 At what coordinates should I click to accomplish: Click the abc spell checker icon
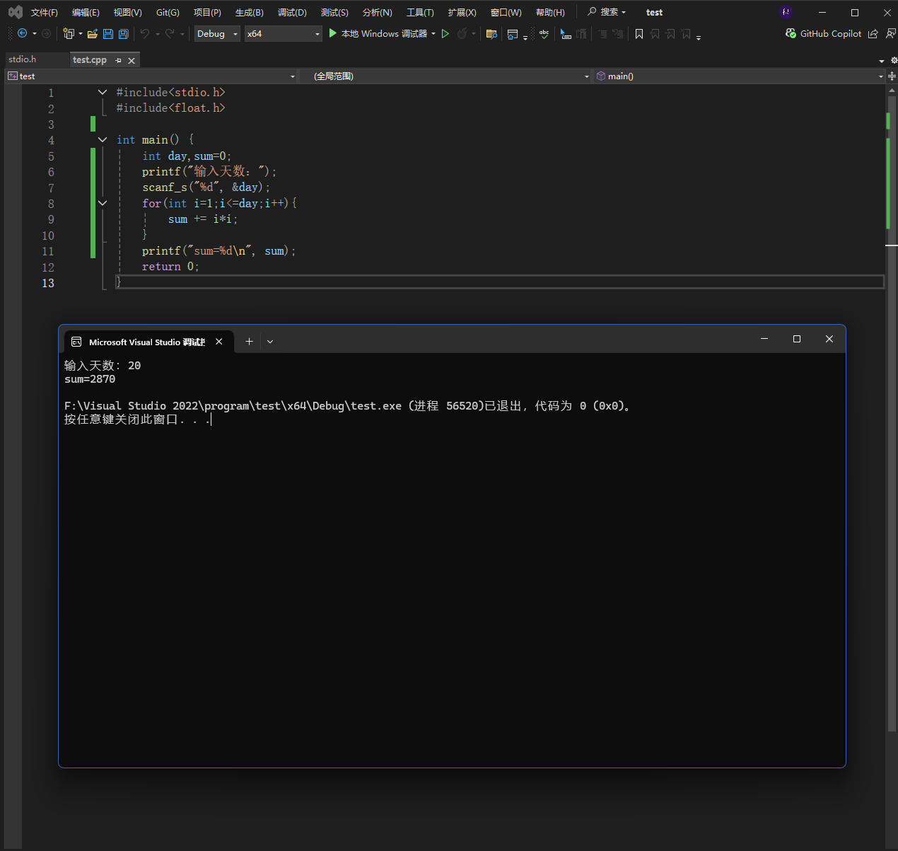pos(544,33)
